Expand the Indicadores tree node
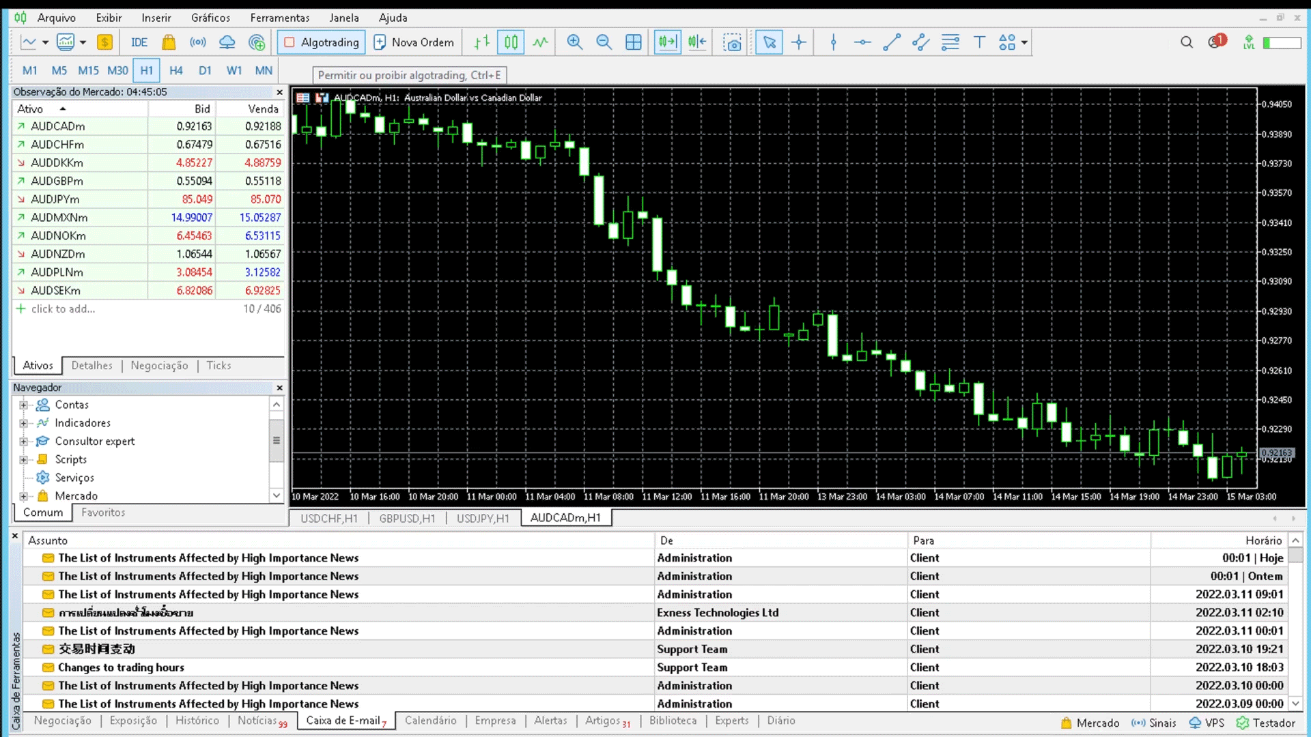The width and height of the screenshot is (1311, 737). tap(23, 423)
